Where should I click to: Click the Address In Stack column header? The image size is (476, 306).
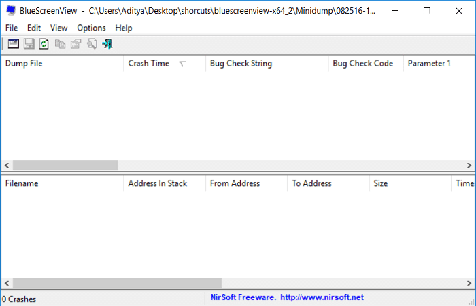pyautogui.click(x=165, y=183)
